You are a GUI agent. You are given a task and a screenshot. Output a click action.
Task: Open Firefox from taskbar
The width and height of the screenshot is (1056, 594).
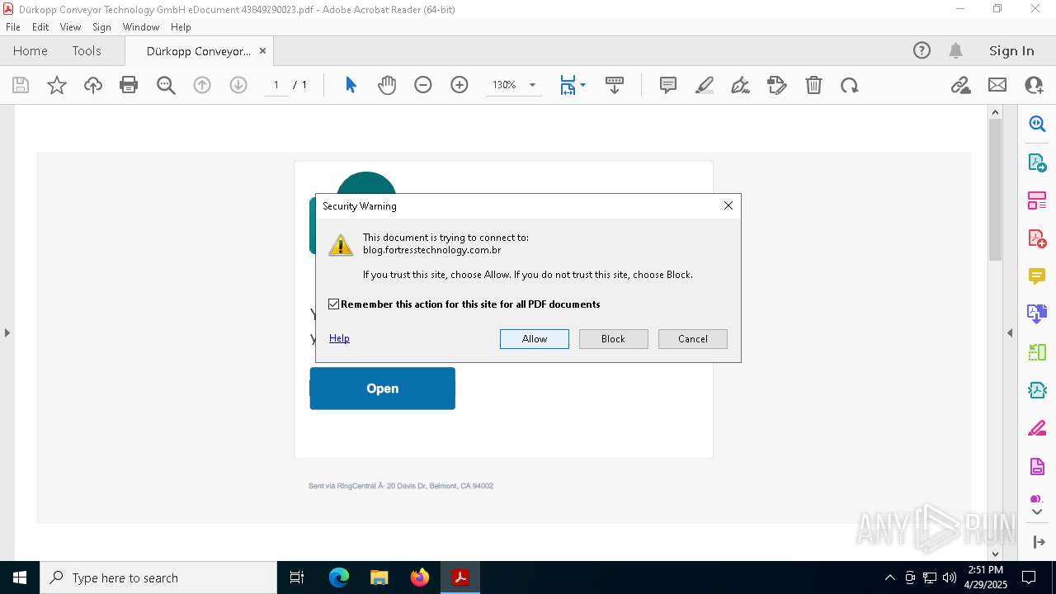[420, 577]
